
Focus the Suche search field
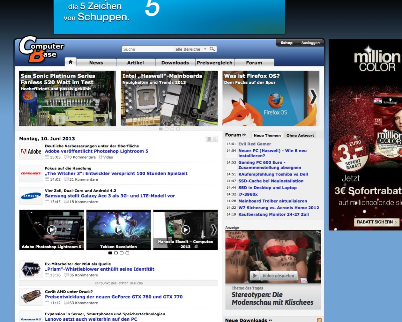point(148,49)
